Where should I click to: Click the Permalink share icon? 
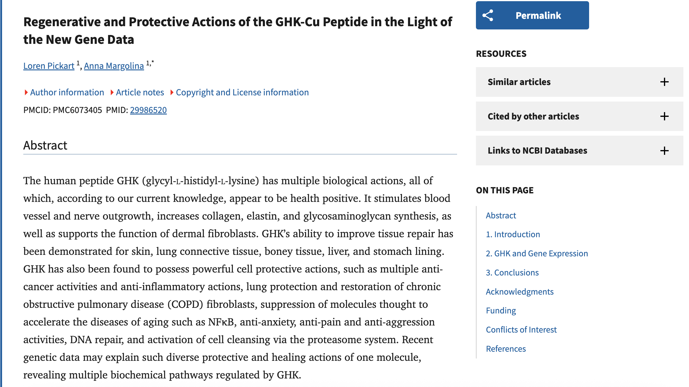(488, 16)
